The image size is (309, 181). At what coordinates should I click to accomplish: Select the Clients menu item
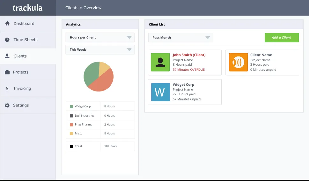28,56
